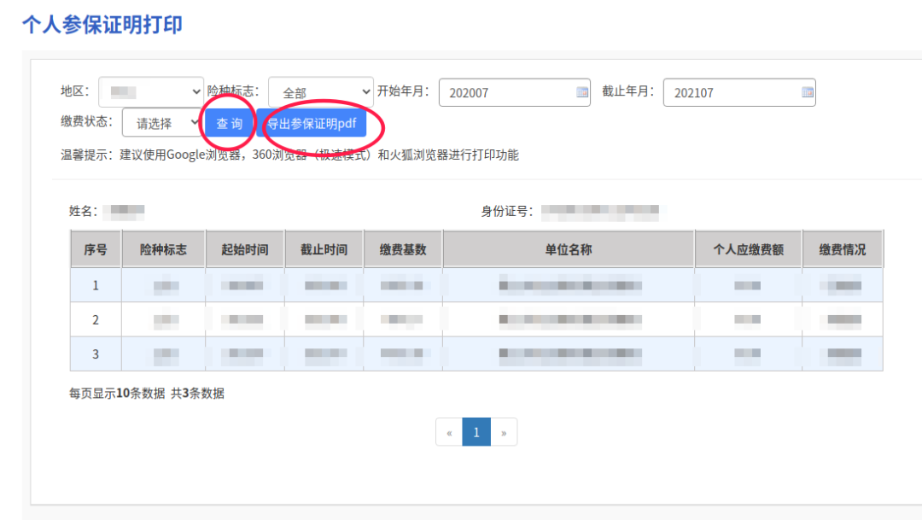Click the 序号 column header
The width and height of the screenshot is (922, 520).
(x=96, y=249)
